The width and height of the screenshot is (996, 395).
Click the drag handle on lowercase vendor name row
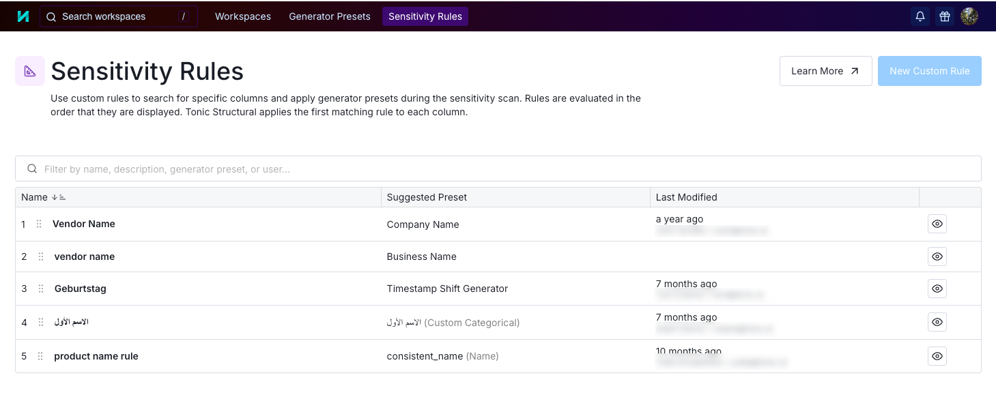41,257
